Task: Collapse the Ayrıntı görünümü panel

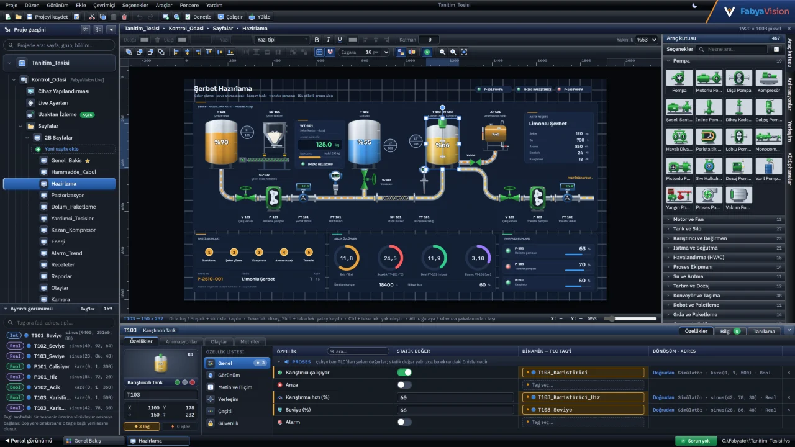Action: 6,309
